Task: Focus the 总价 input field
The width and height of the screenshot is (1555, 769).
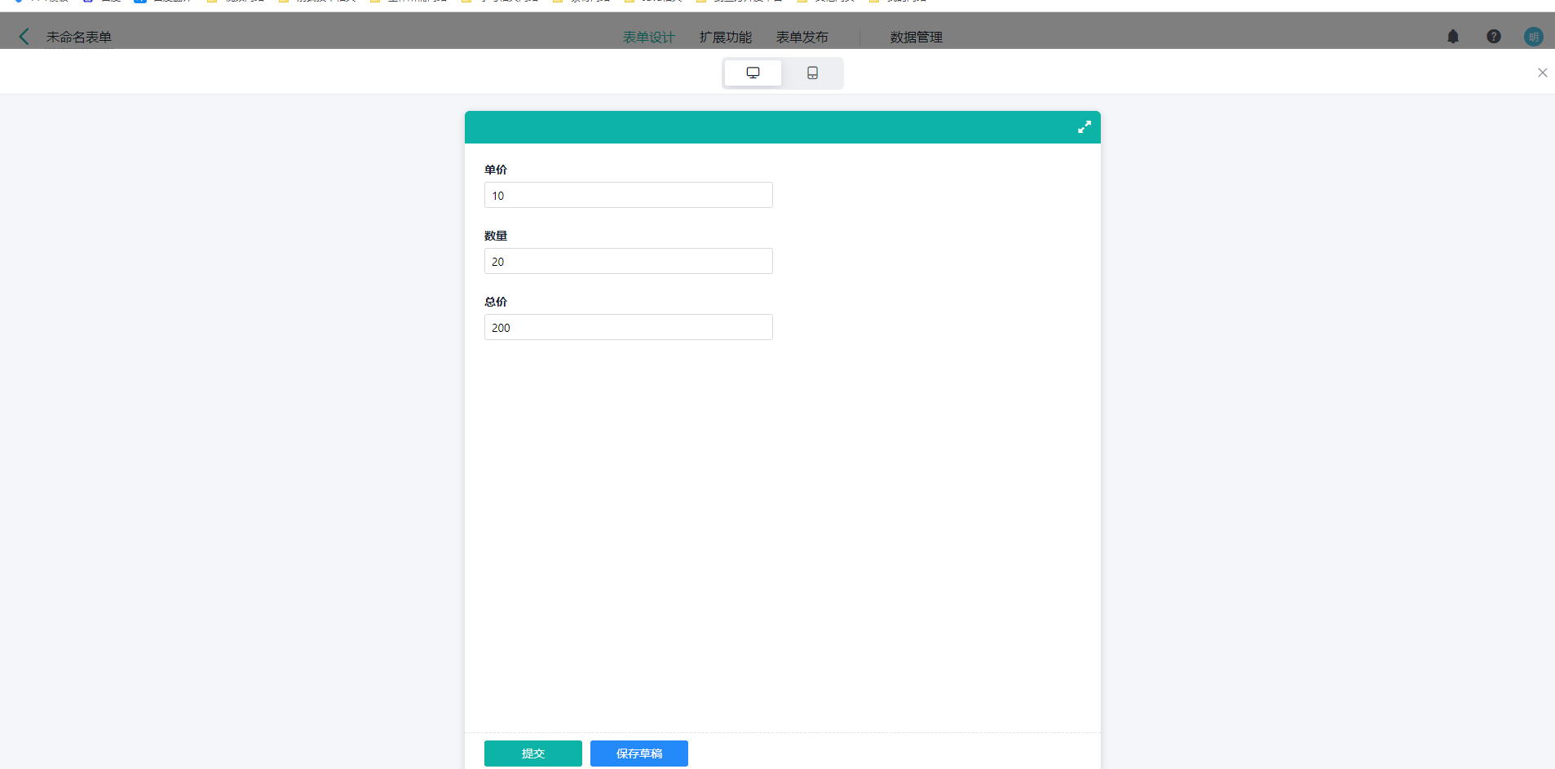Action: click(629, 327)
